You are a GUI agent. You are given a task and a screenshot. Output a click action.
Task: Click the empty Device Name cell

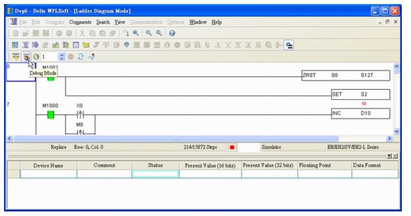(x=48, y=174)
